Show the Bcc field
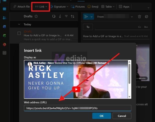 click(x=146, y=27)
